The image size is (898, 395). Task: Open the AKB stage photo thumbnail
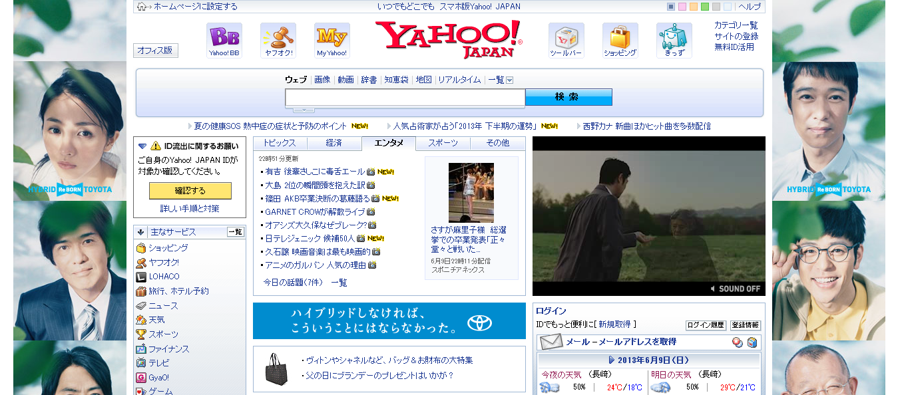point(471,192)
